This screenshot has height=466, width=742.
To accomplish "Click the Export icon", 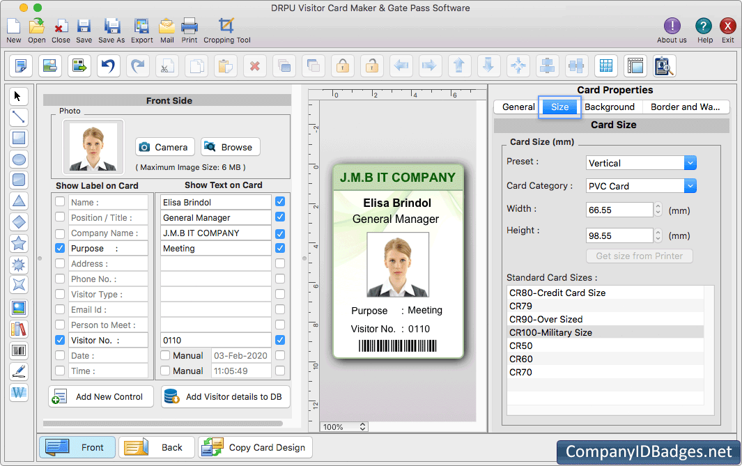I will click(141, 26).
